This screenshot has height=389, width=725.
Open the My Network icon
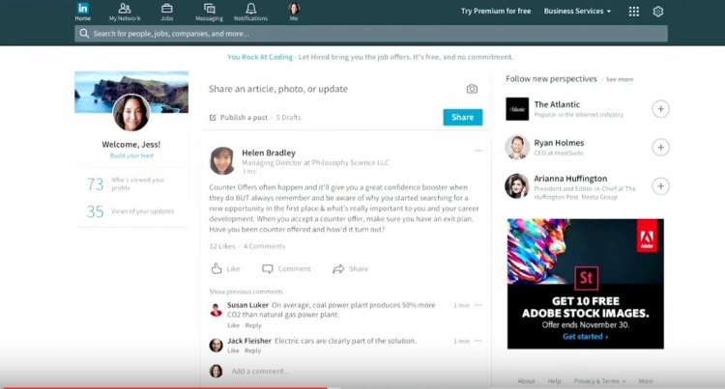[x=125, y=9]
